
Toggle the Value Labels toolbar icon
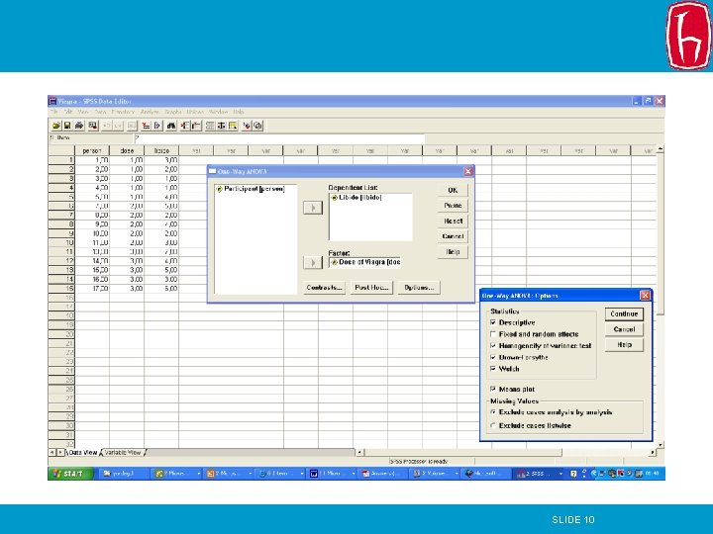247,126
